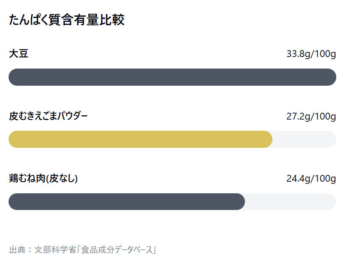This screenshot has height=264, width=344.
Task: Select the 皮むきえごまパウダー label
Action: click(48, 116)
